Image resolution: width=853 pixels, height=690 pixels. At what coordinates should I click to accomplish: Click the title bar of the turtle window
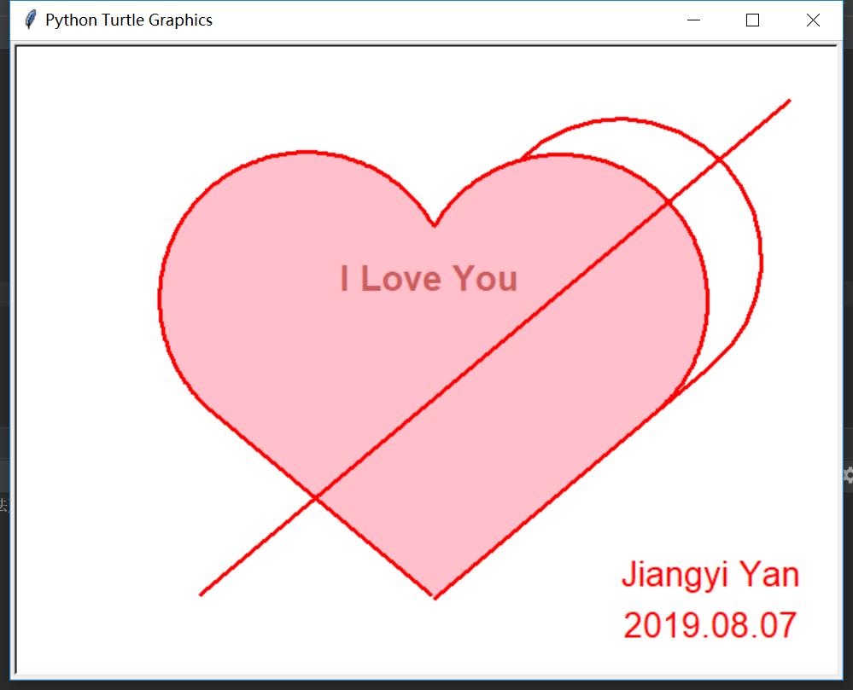click(427, 20)
